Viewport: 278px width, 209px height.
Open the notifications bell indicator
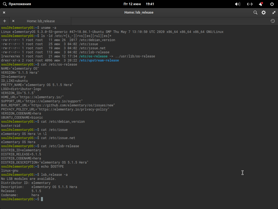point(261,4)
